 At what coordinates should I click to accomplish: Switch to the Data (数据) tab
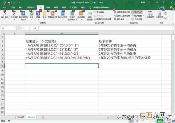(x=48, y=7)
